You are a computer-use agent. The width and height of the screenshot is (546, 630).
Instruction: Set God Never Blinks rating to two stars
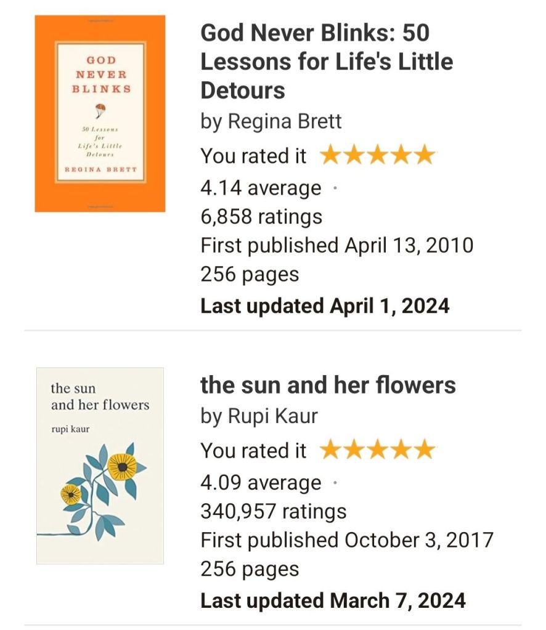(354, 156)
